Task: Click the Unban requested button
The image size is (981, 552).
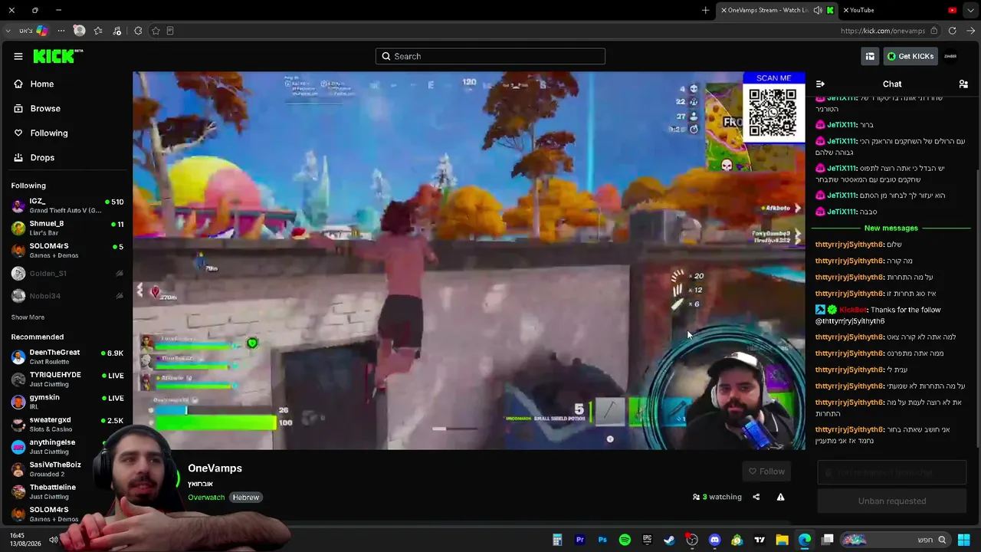Action: point(892,501)
